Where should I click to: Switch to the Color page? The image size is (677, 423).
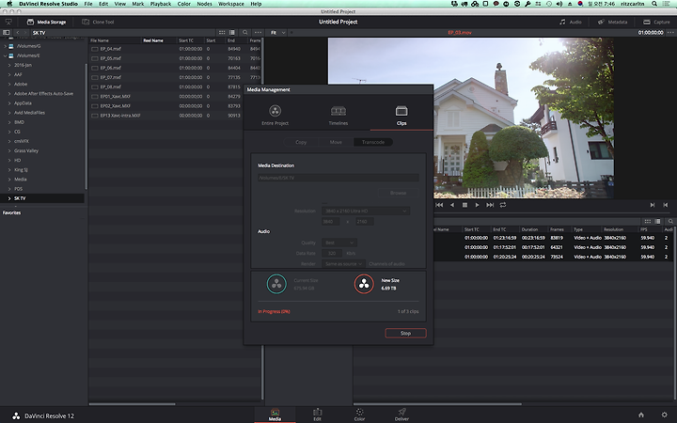coord(359,415)
